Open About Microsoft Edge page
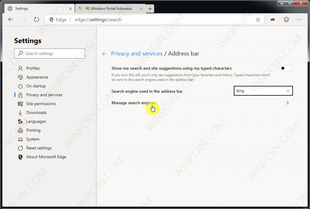The width and height of the screenshot is (310, 209). point(46,157)
